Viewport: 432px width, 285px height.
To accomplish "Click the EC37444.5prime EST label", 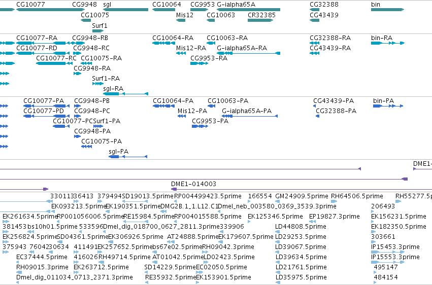I will click(x=42, y=257).
